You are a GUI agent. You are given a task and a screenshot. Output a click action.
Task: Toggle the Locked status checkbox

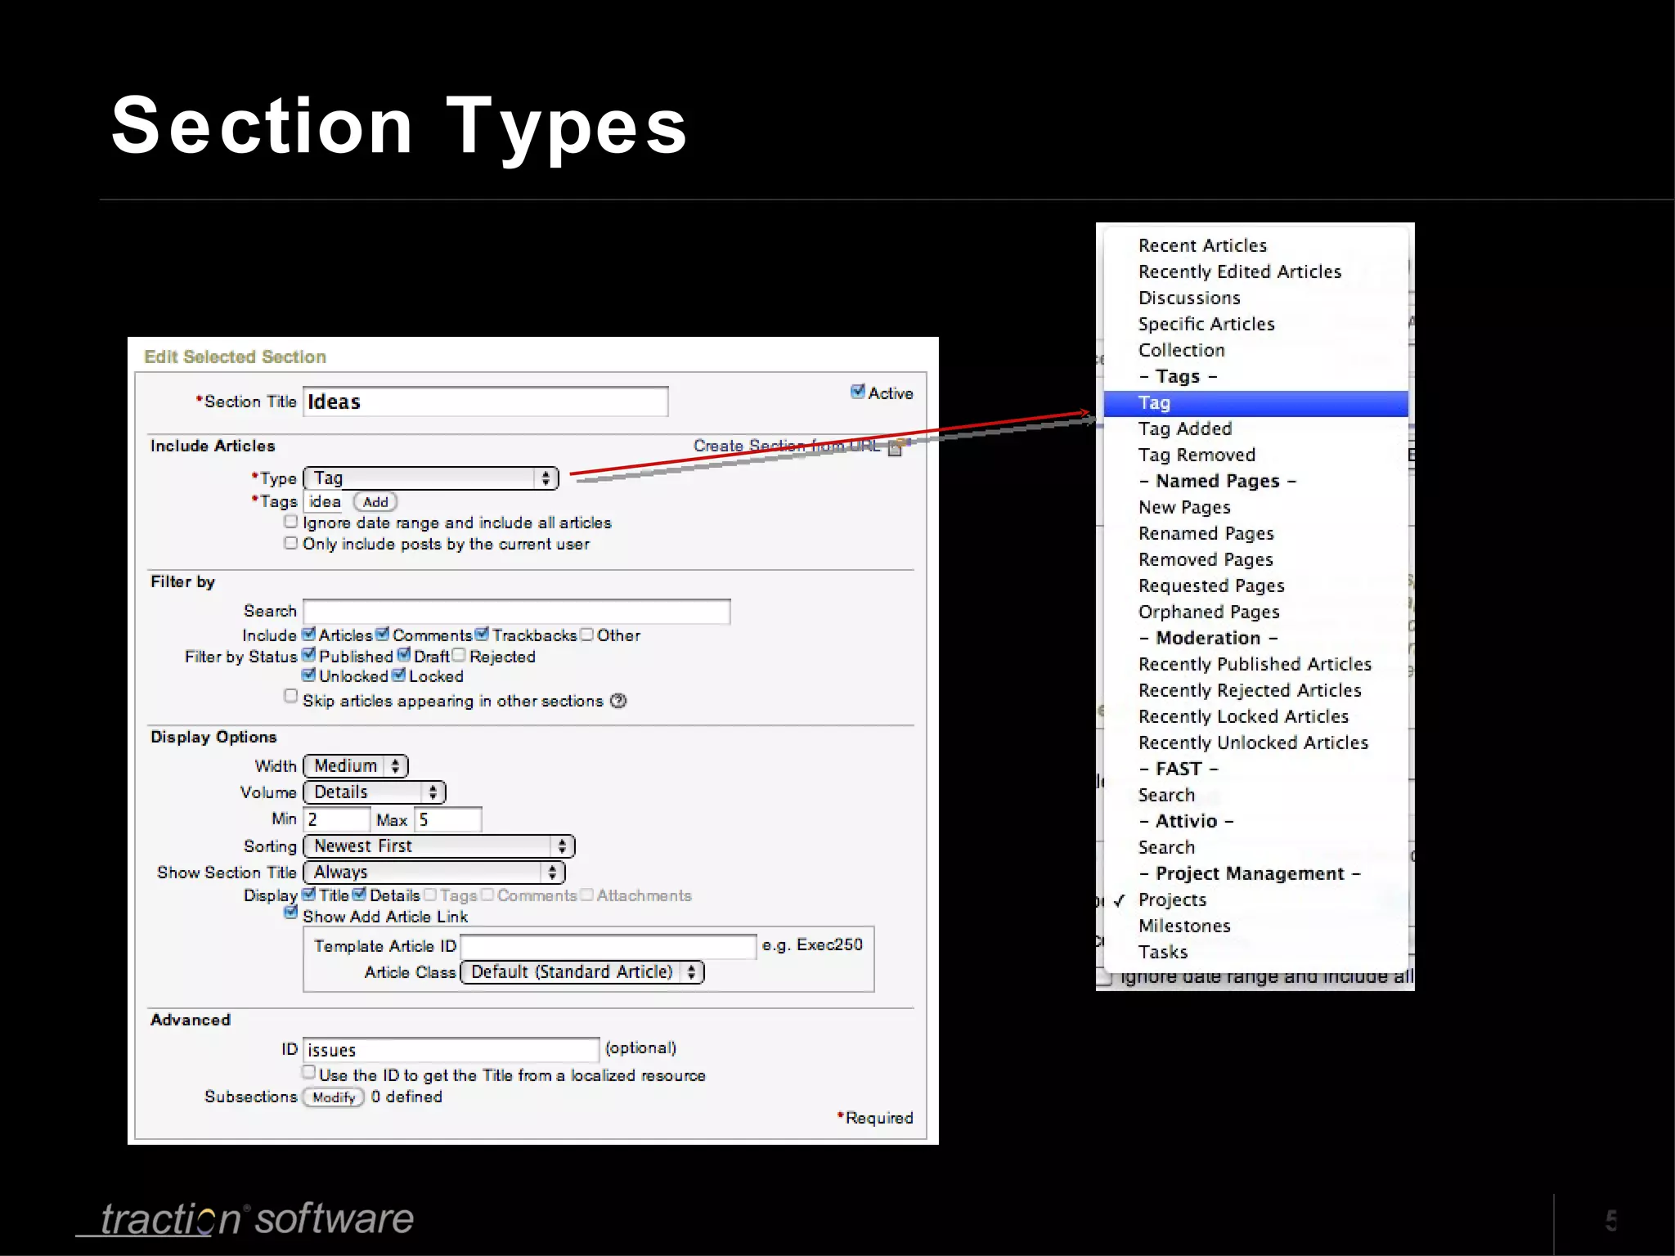coord(398,675)
